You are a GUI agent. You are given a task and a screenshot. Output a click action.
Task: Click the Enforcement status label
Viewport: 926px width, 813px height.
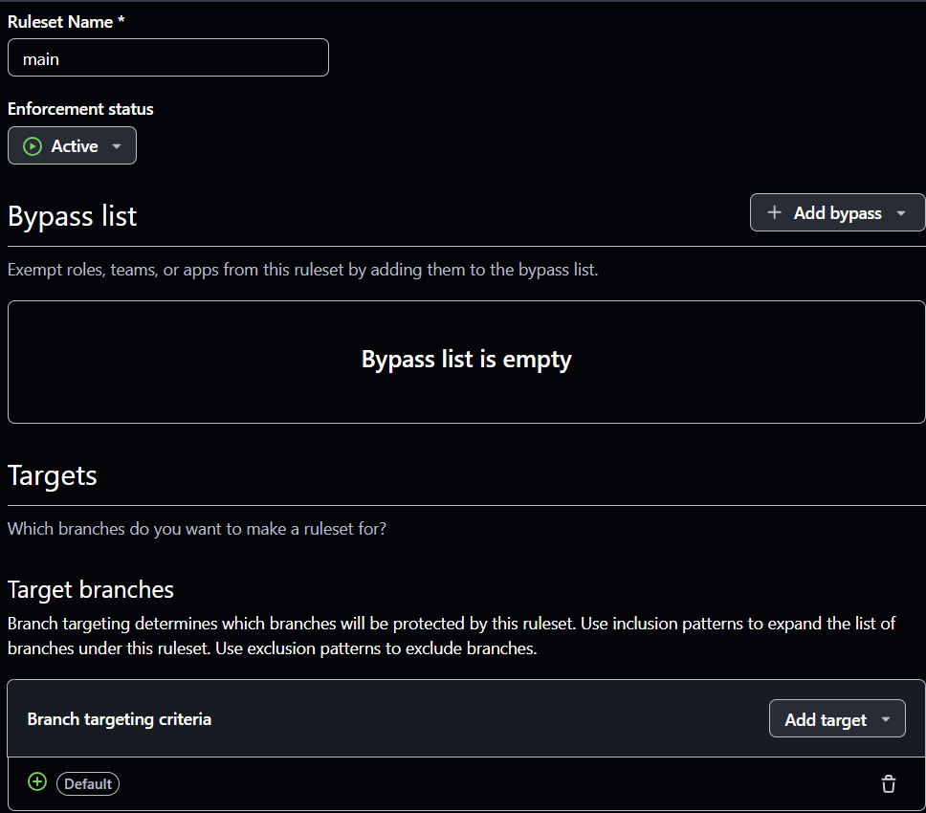pos(80,109)
